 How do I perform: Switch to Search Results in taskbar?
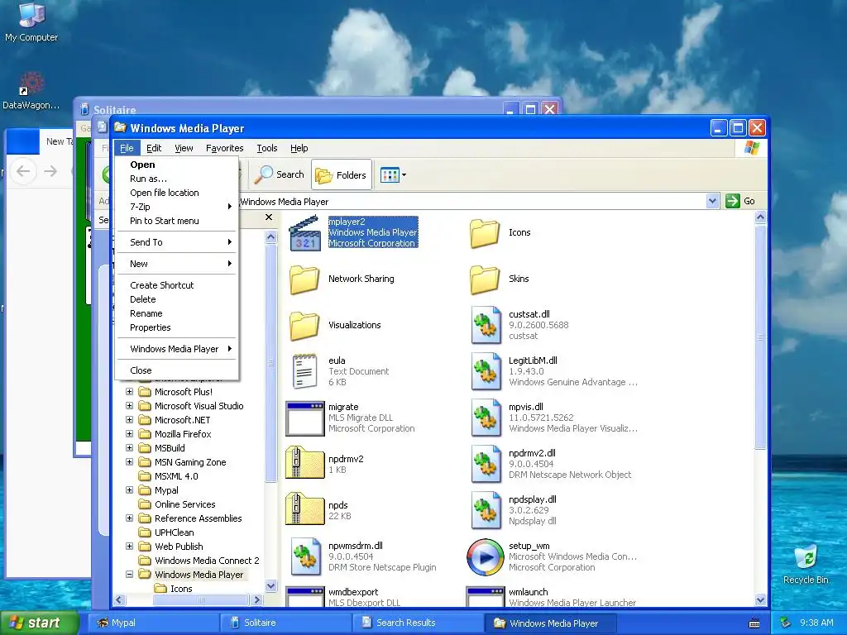point(419,623)
